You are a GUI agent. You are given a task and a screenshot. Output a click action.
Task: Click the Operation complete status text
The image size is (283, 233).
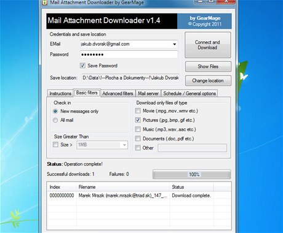[x=83, y=164]
